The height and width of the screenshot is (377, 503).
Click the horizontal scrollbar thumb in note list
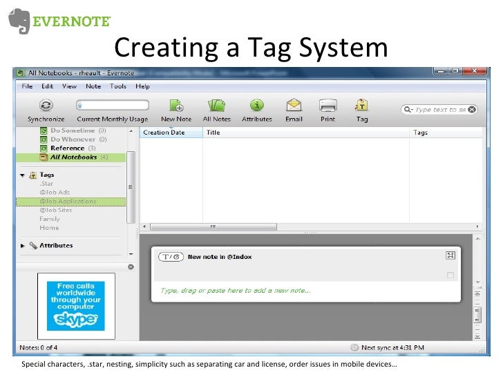click(213, 227)
